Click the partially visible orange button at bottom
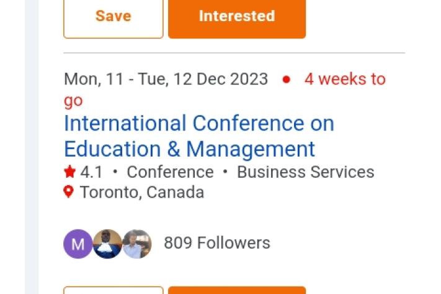This screenshot has height=294, width=441. click(236, 290)
